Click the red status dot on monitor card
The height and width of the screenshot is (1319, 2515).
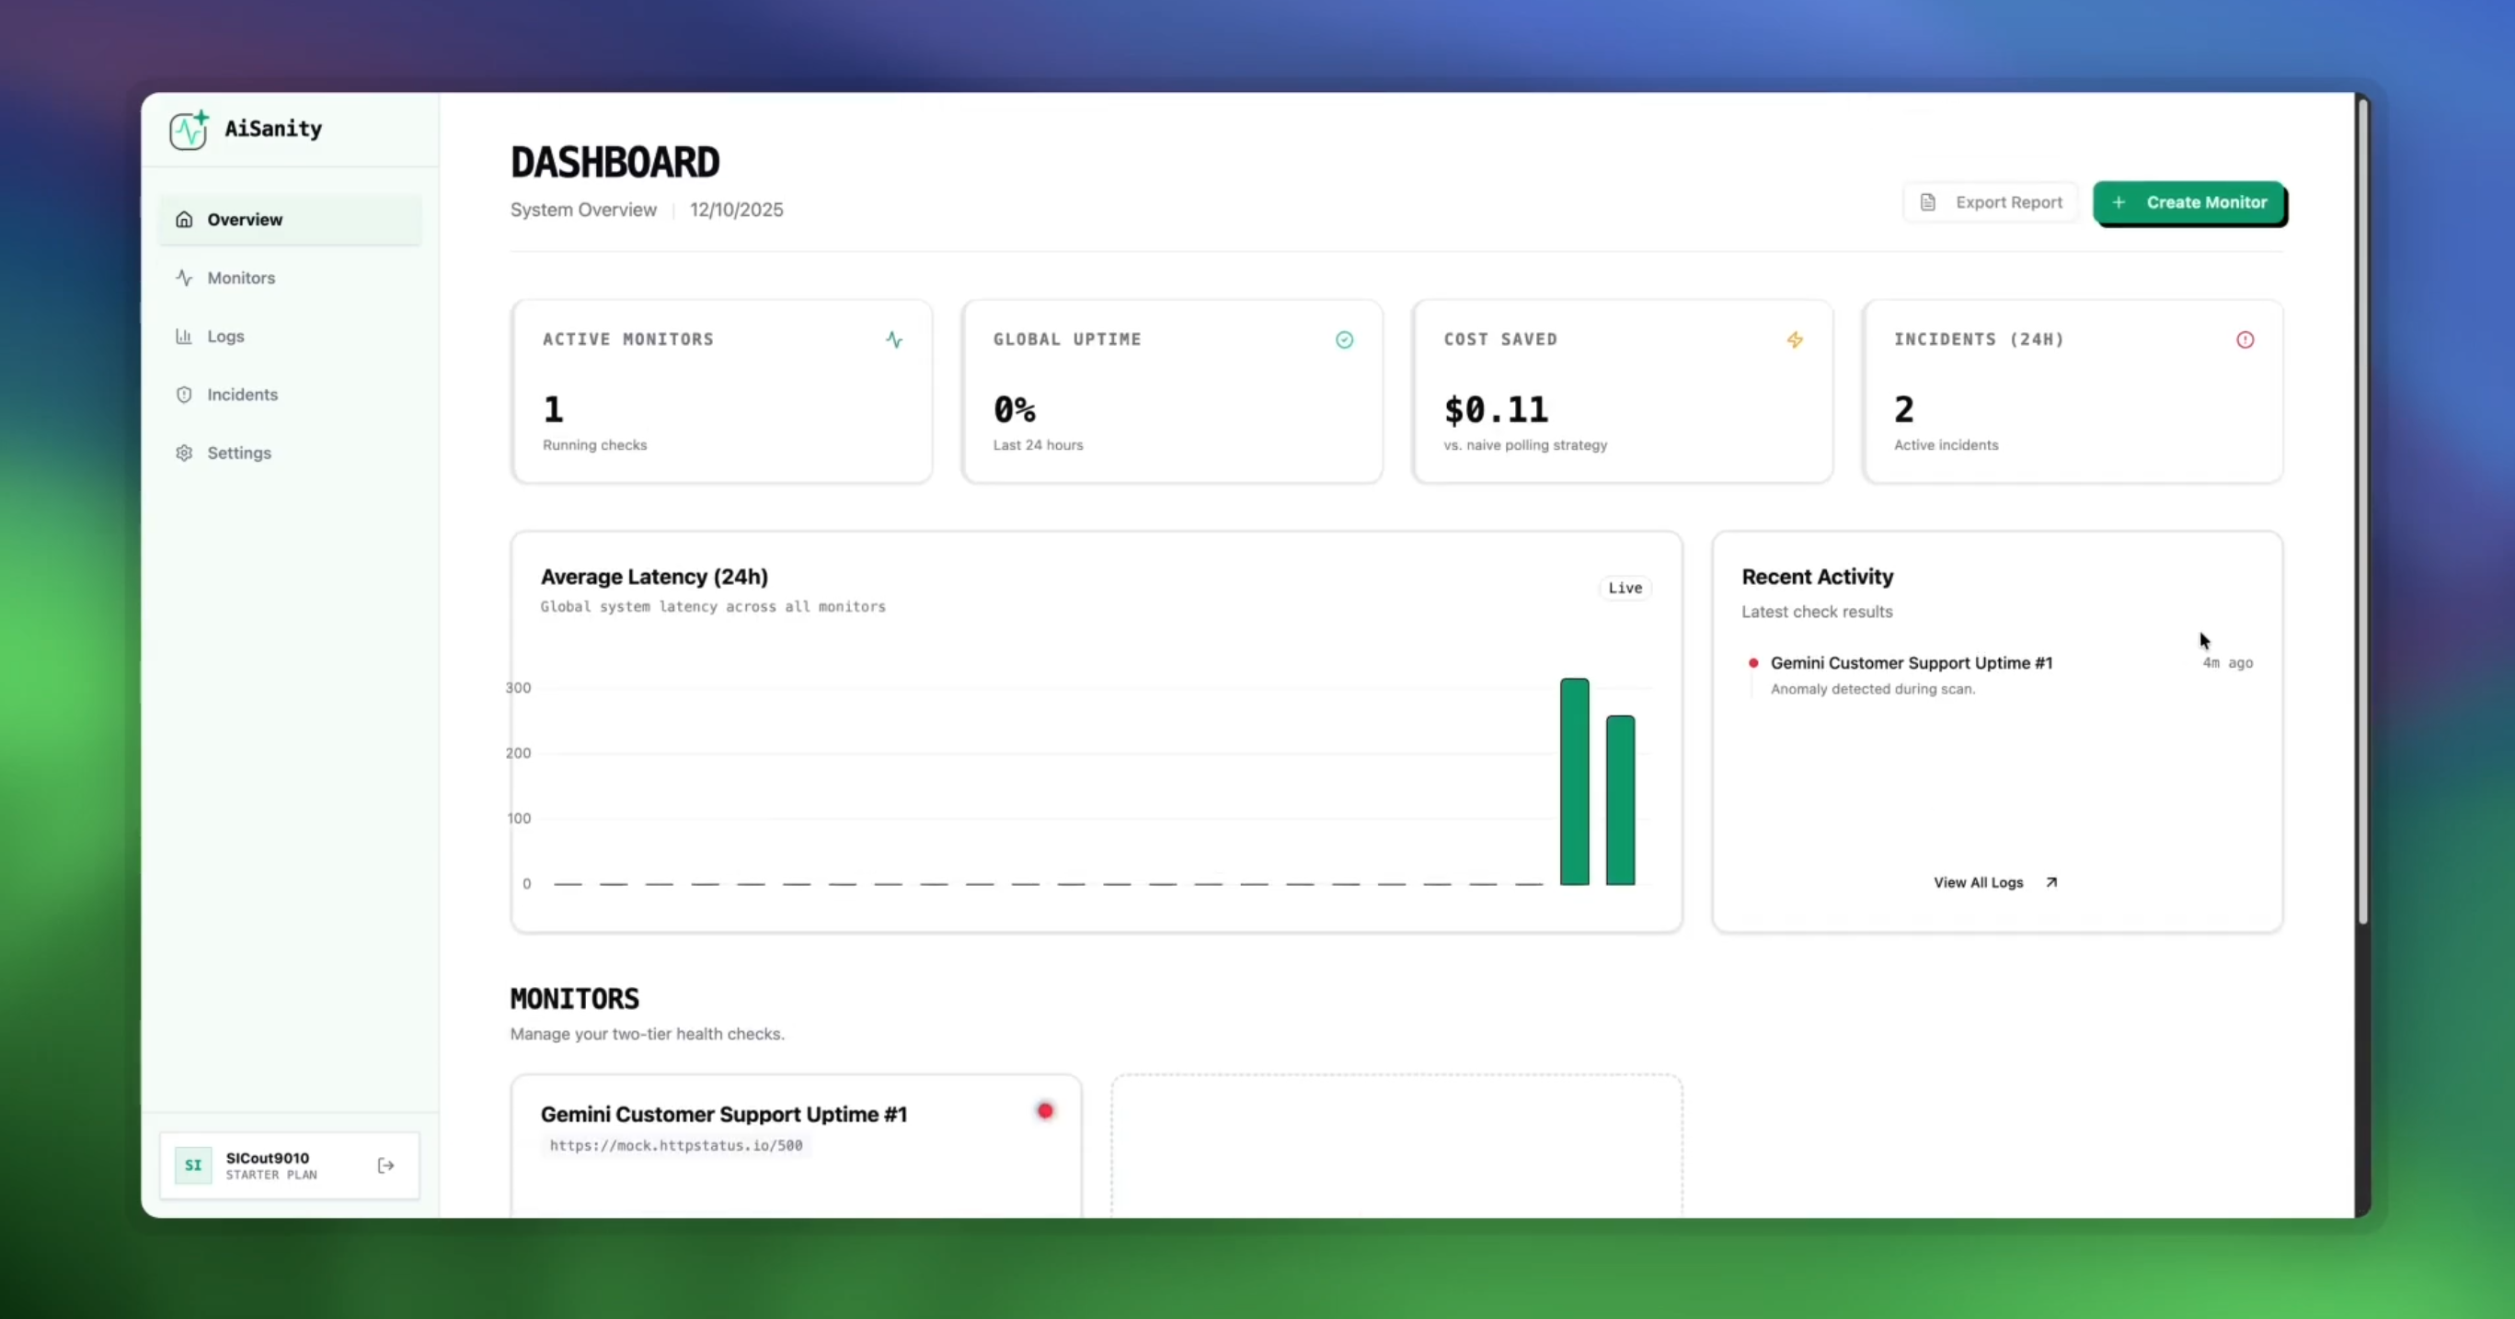click(1046, 1111)
